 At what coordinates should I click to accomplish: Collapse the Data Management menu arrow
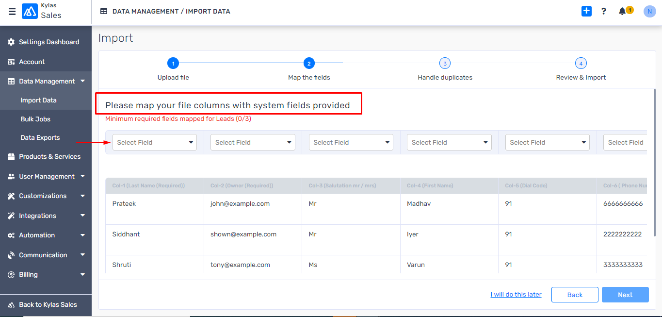(83, 81)
